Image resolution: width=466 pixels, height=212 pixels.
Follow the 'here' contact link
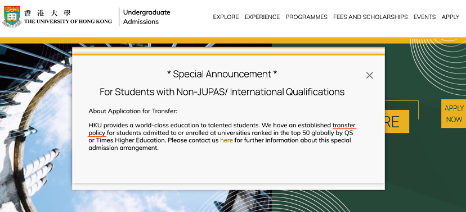pos(226,140)
